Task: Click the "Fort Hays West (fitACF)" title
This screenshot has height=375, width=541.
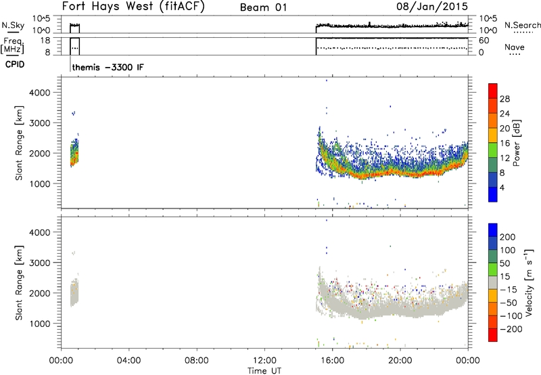Action: 133,6
